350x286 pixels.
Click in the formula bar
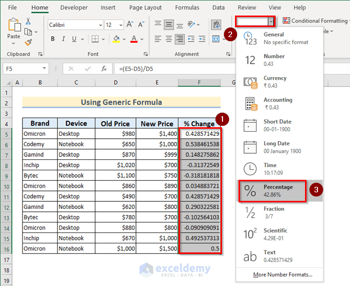coord(175,69)
